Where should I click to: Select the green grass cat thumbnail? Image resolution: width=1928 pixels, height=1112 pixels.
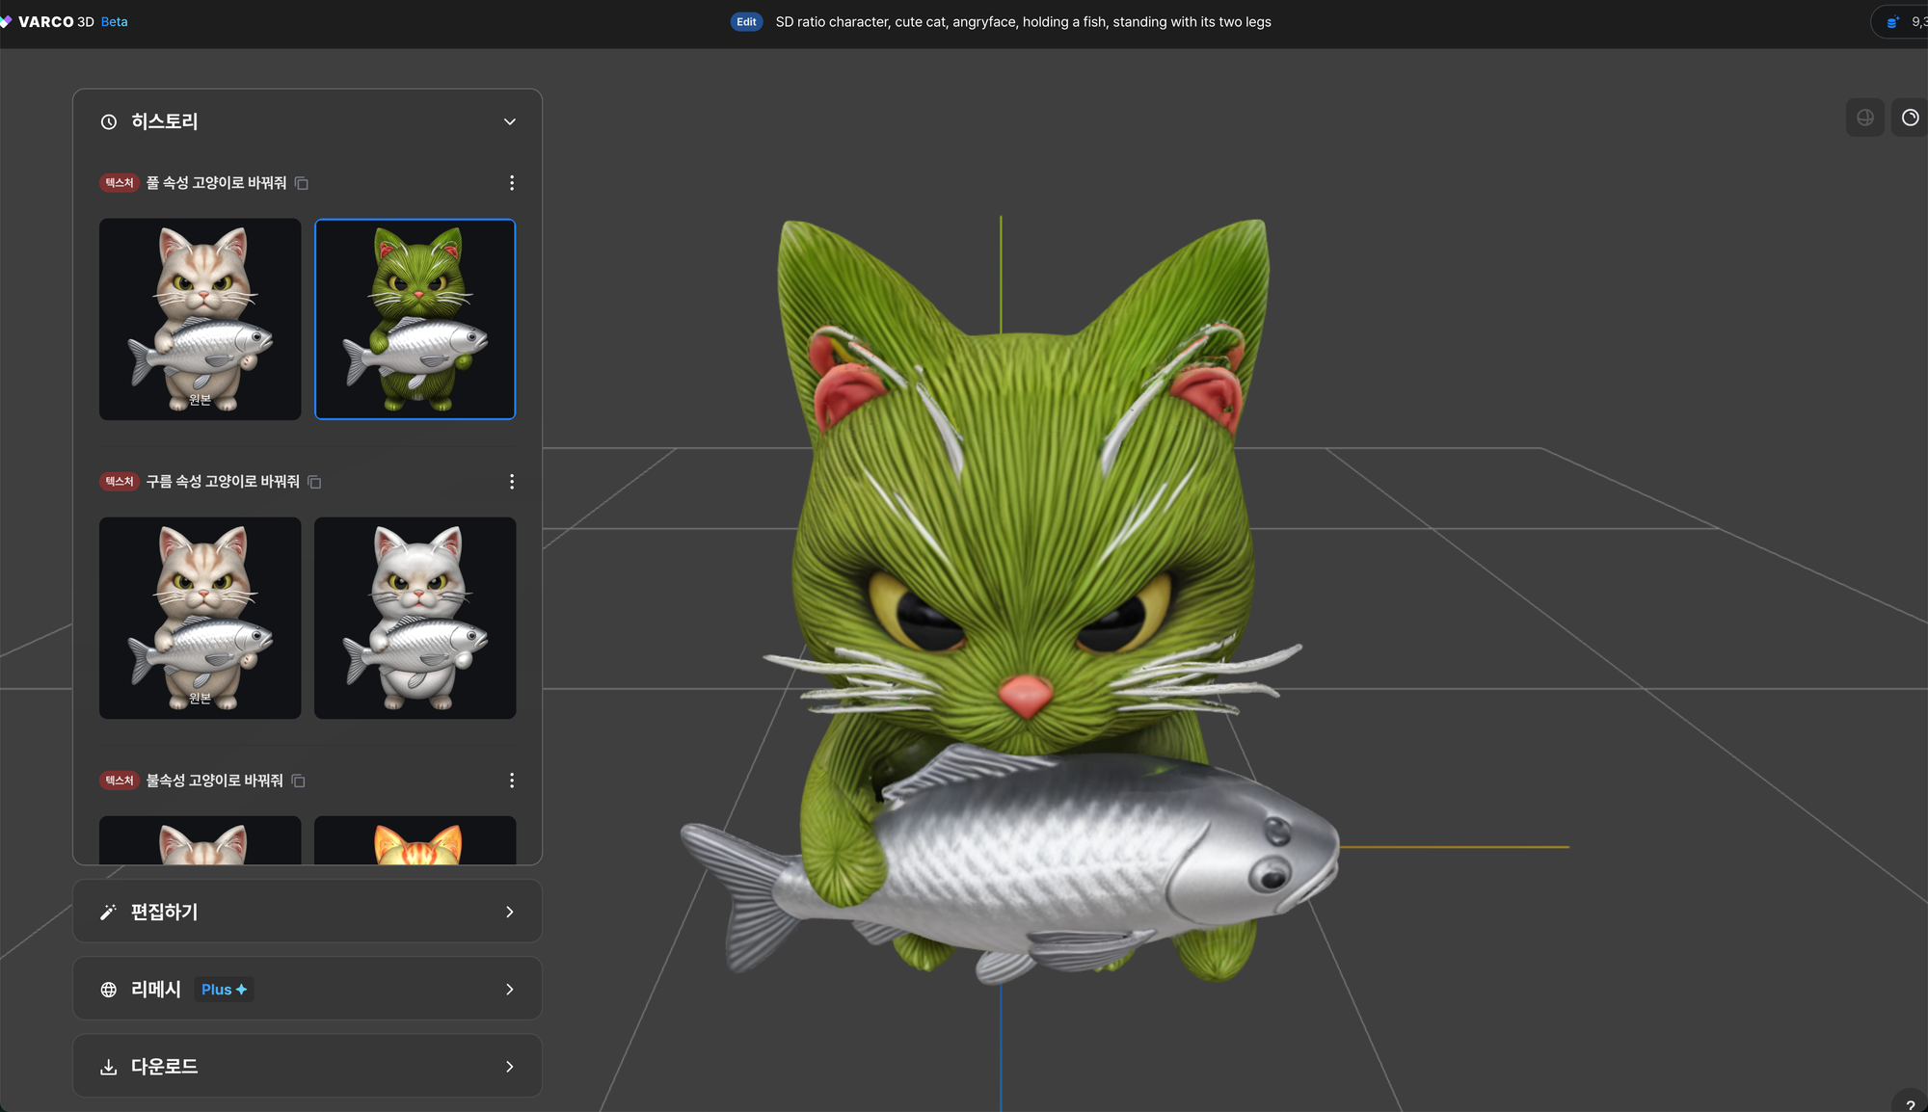pos(415,319)
